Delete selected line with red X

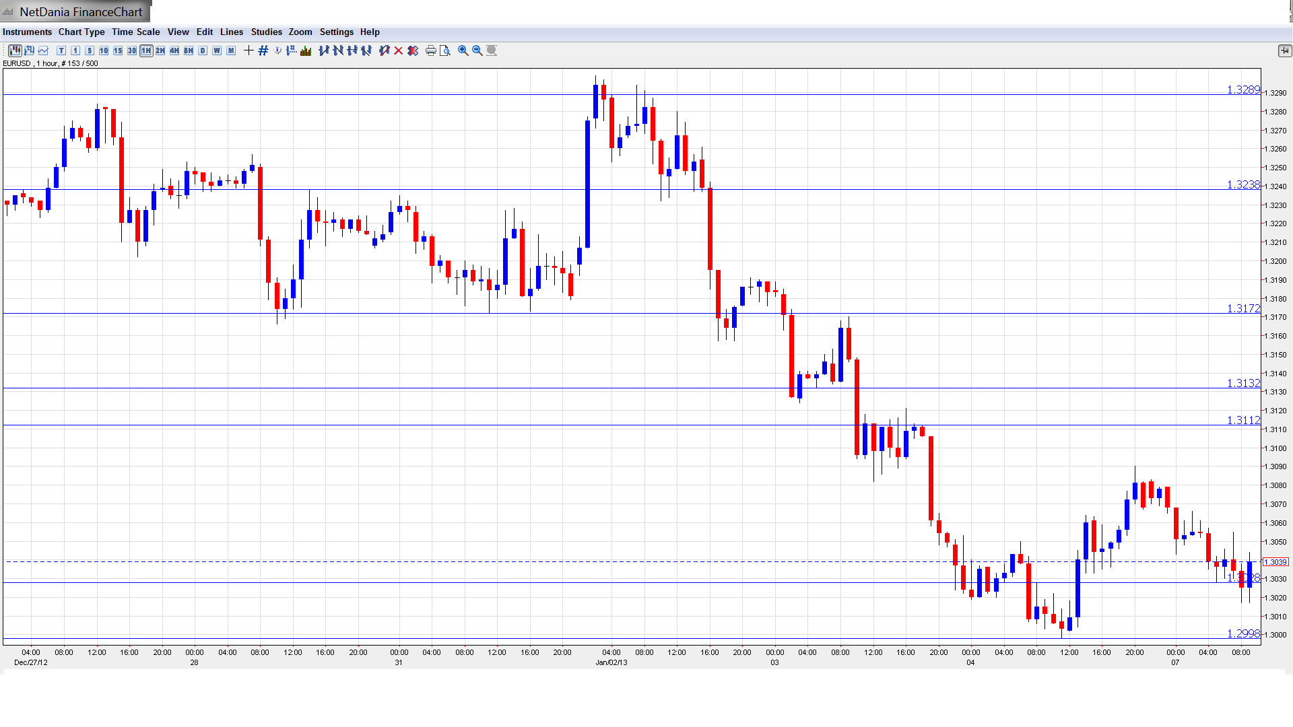tap(399, 50)
